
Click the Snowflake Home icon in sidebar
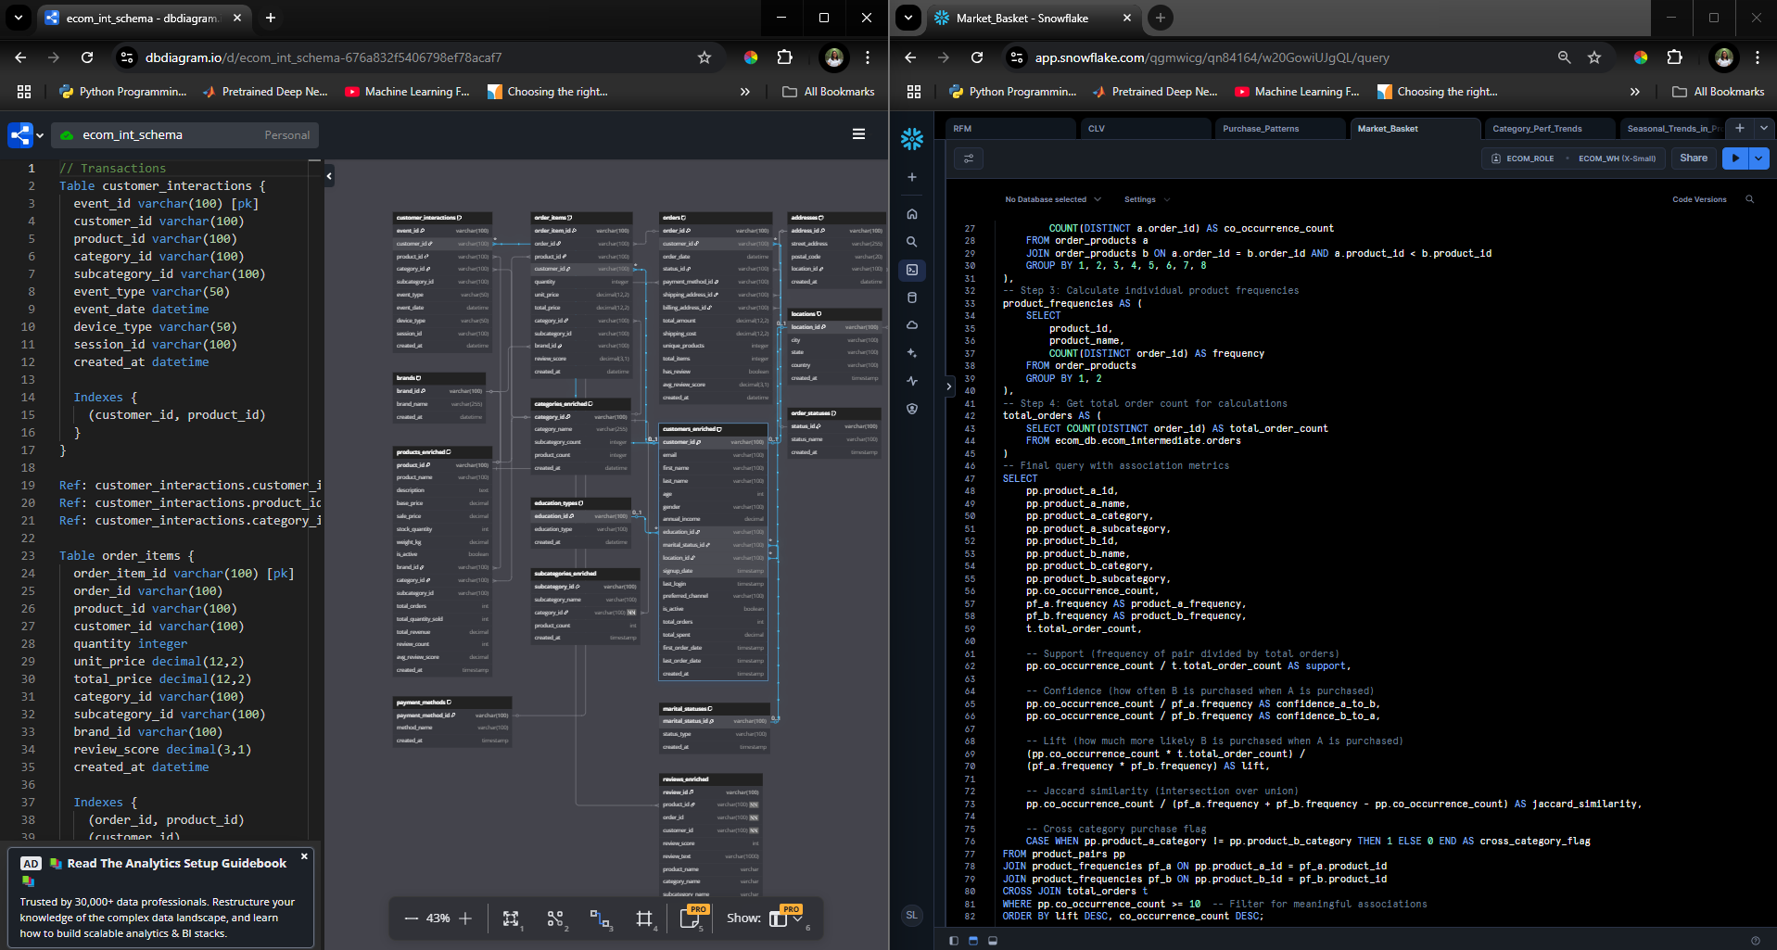click(x=912, y=214)
